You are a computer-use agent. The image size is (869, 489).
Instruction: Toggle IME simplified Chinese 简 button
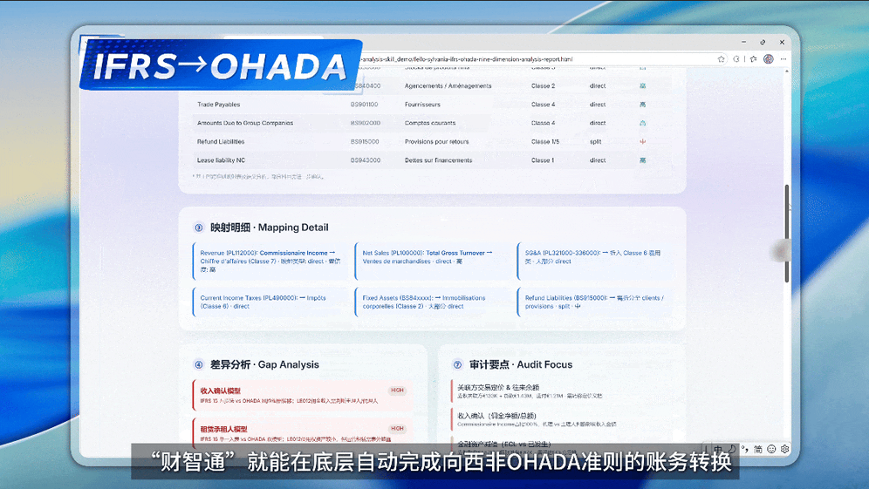pos(757,449)
